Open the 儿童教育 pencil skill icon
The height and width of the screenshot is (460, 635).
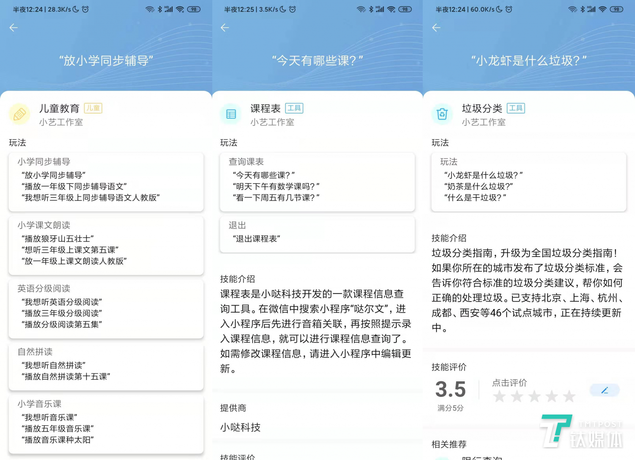coord(19,114)
